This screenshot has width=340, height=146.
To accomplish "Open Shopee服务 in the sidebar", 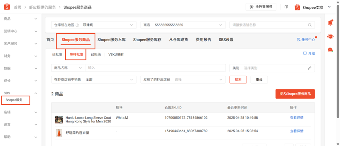I will click(14, 100).
